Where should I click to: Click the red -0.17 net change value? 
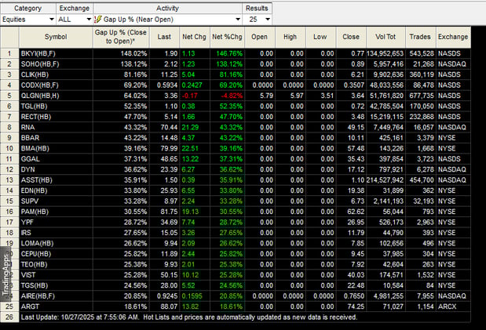point(190,96)
